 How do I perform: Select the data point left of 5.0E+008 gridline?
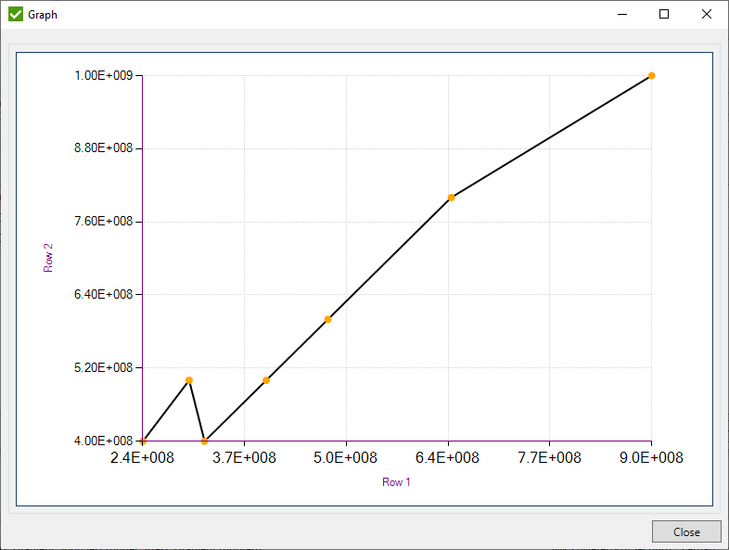328,320
